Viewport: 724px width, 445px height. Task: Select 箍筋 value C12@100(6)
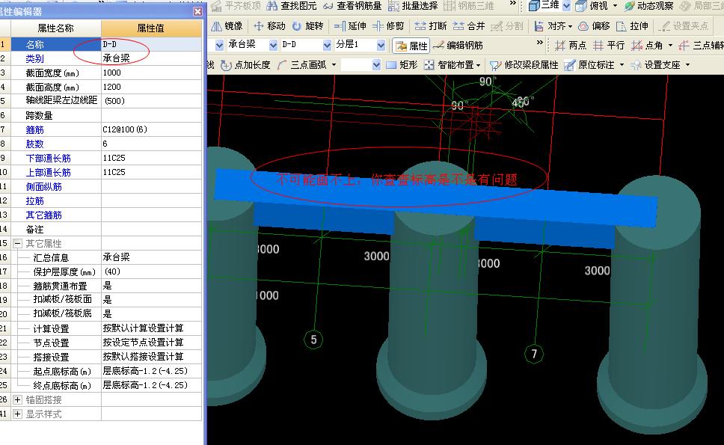click(x=151, y=129)
